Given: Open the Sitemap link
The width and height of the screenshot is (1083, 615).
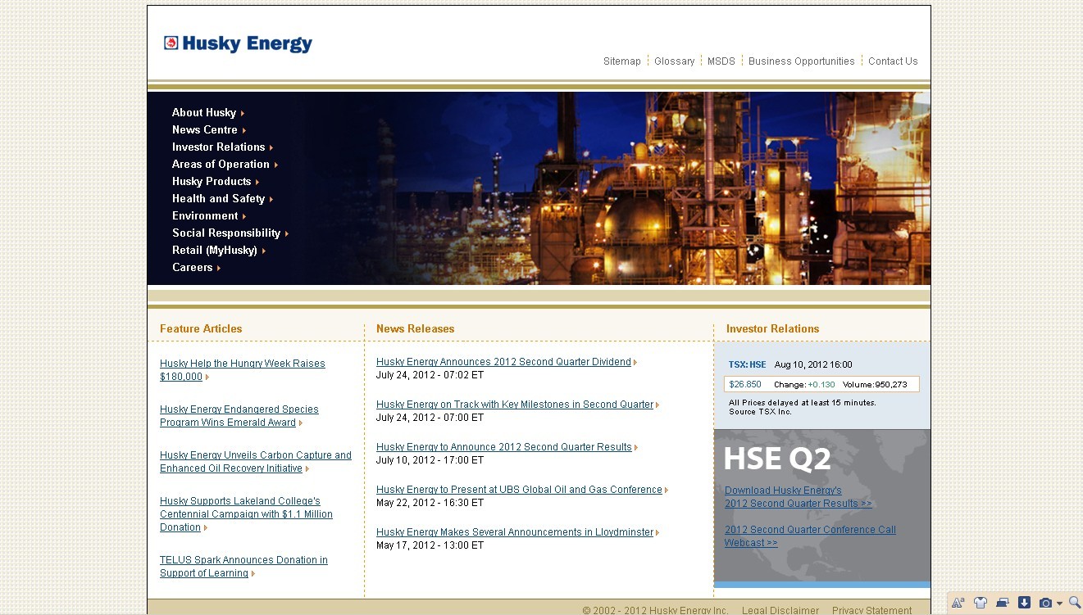Looking at the screenshot, I should click(x=621, y=61).
